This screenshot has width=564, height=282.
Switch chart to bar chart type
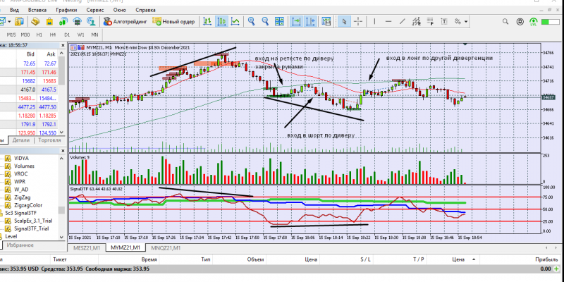207,21
